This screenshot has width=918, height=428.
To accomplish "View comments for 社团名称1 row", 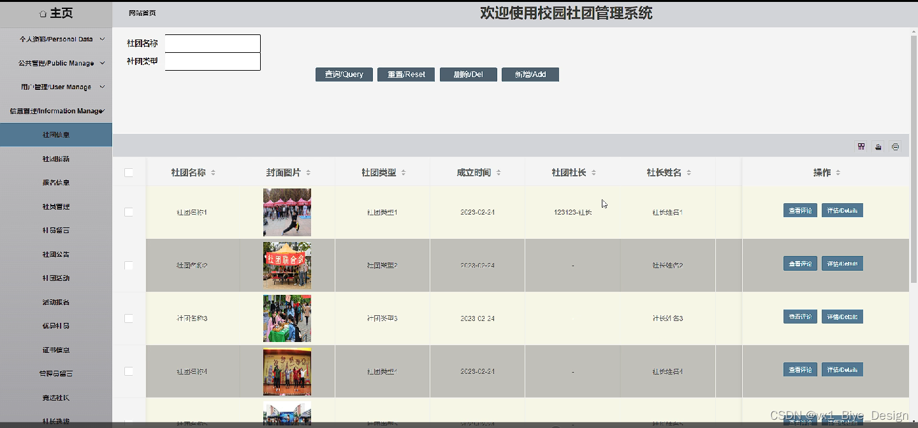I will [800, 211].
